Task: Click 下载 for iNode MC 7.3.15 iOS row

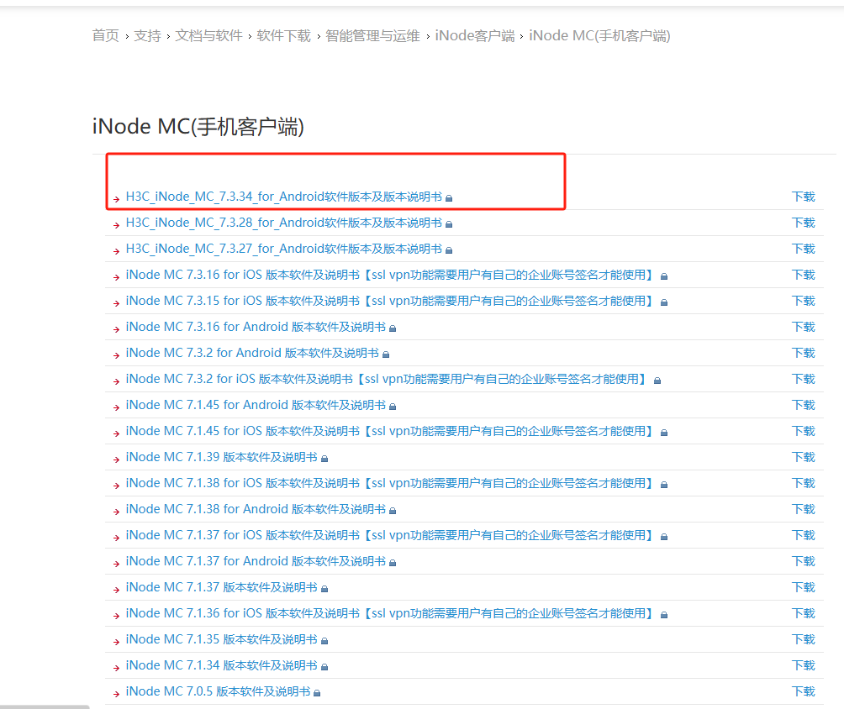Action: pos(804,301)
